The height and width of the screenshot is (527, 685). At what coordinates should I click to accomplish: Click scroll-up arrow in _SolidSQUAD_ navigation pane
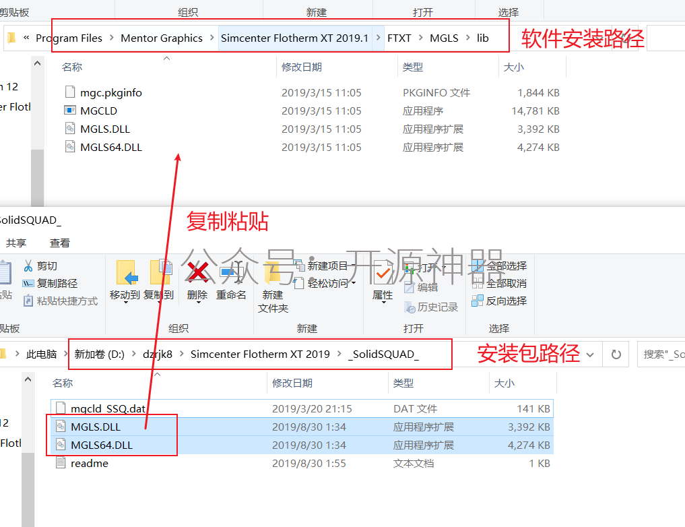[x=28, y=379]
